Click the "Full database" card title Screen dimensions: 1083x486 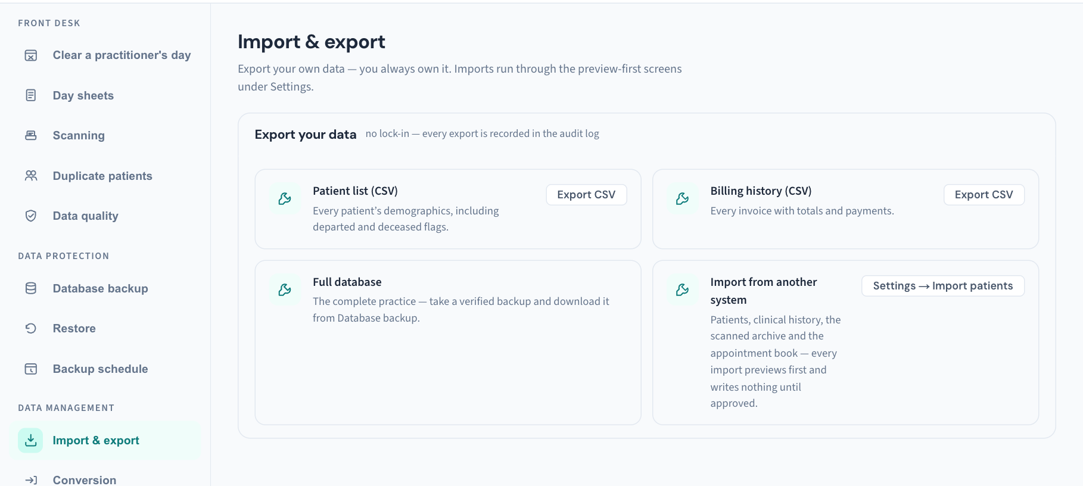(x=347, y=282)
